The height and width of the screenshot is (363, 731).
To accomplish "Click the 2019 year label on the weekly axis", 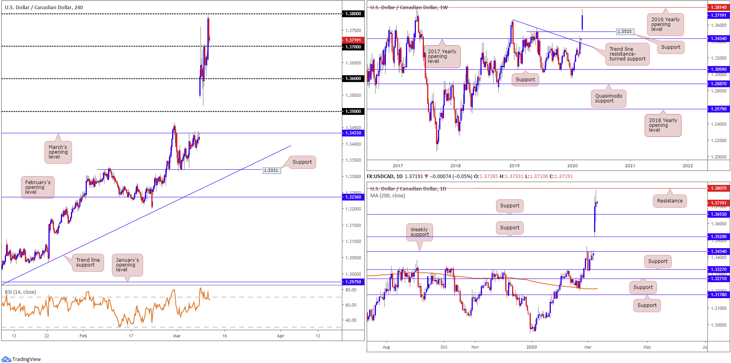I will click(514, 166).
